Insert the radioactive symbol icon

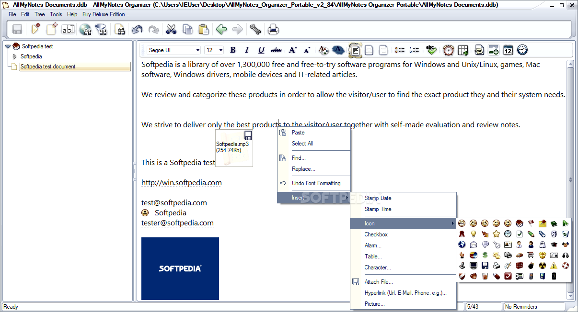543,266
